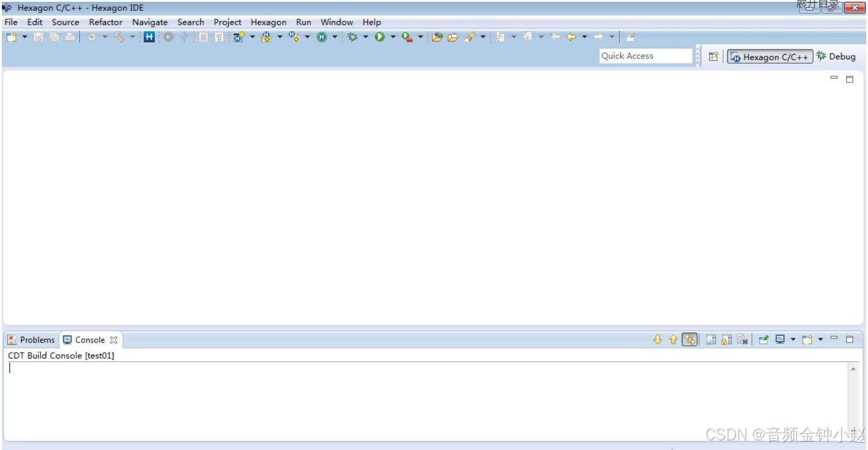Click the Build configuration gear icon
Viewport: 868px width, 450px height.
click(92, 37)
